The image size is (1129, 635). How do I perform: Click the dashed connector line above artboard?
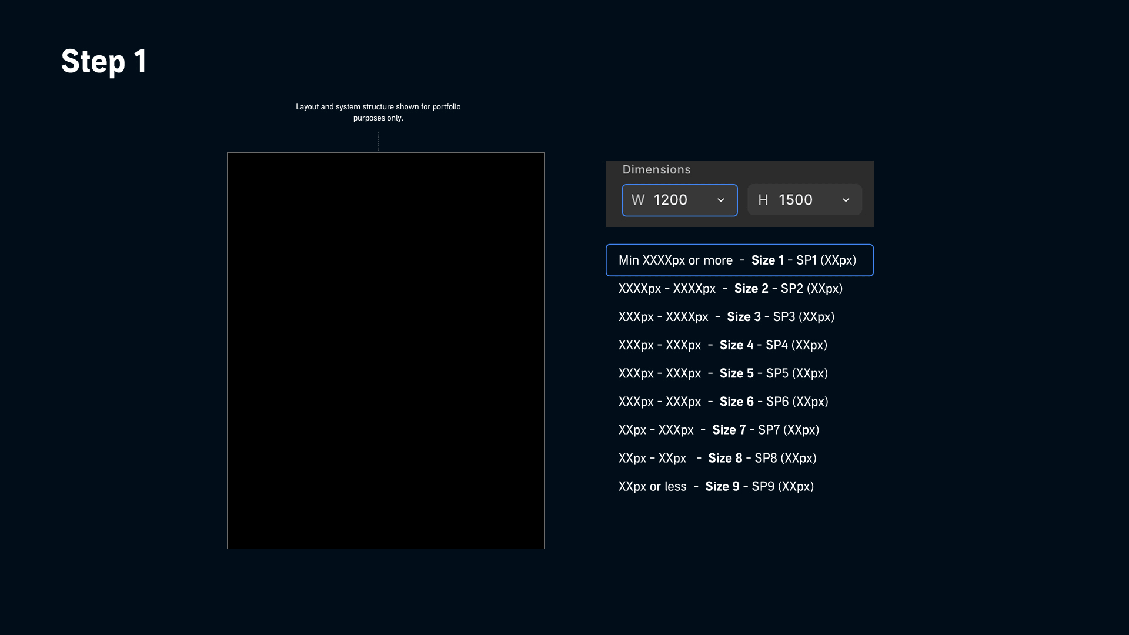point(379,141)
